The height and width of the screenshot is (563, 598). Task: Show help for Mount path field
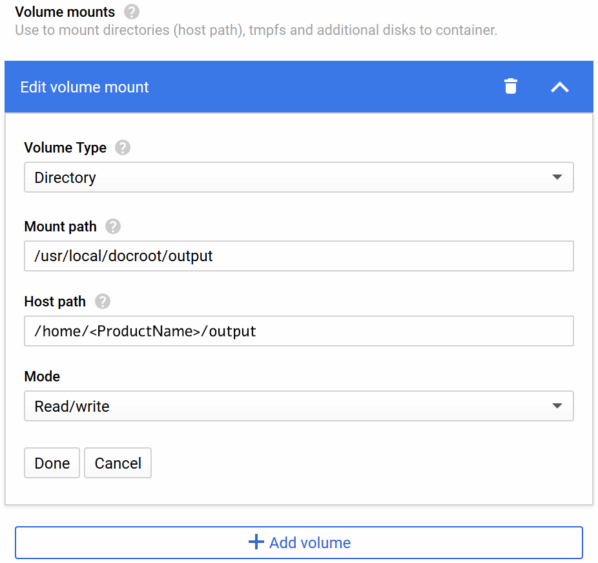click(113, 226)
